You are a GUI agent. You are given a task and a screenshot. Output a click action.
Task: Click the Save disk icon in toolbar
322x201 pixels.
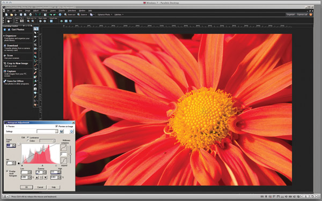pos(21,14)
